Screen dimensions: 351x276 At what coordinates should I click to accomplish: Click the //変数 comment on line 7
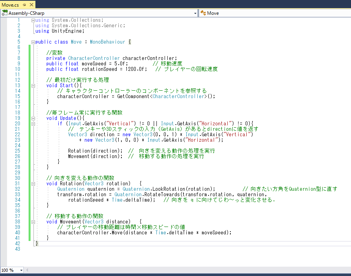coord(54,53)
